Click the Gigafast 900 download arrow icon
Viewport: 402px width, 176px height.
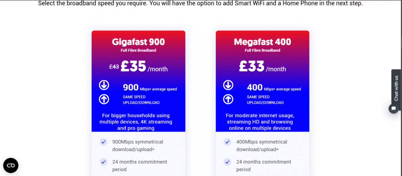(104, 85)
